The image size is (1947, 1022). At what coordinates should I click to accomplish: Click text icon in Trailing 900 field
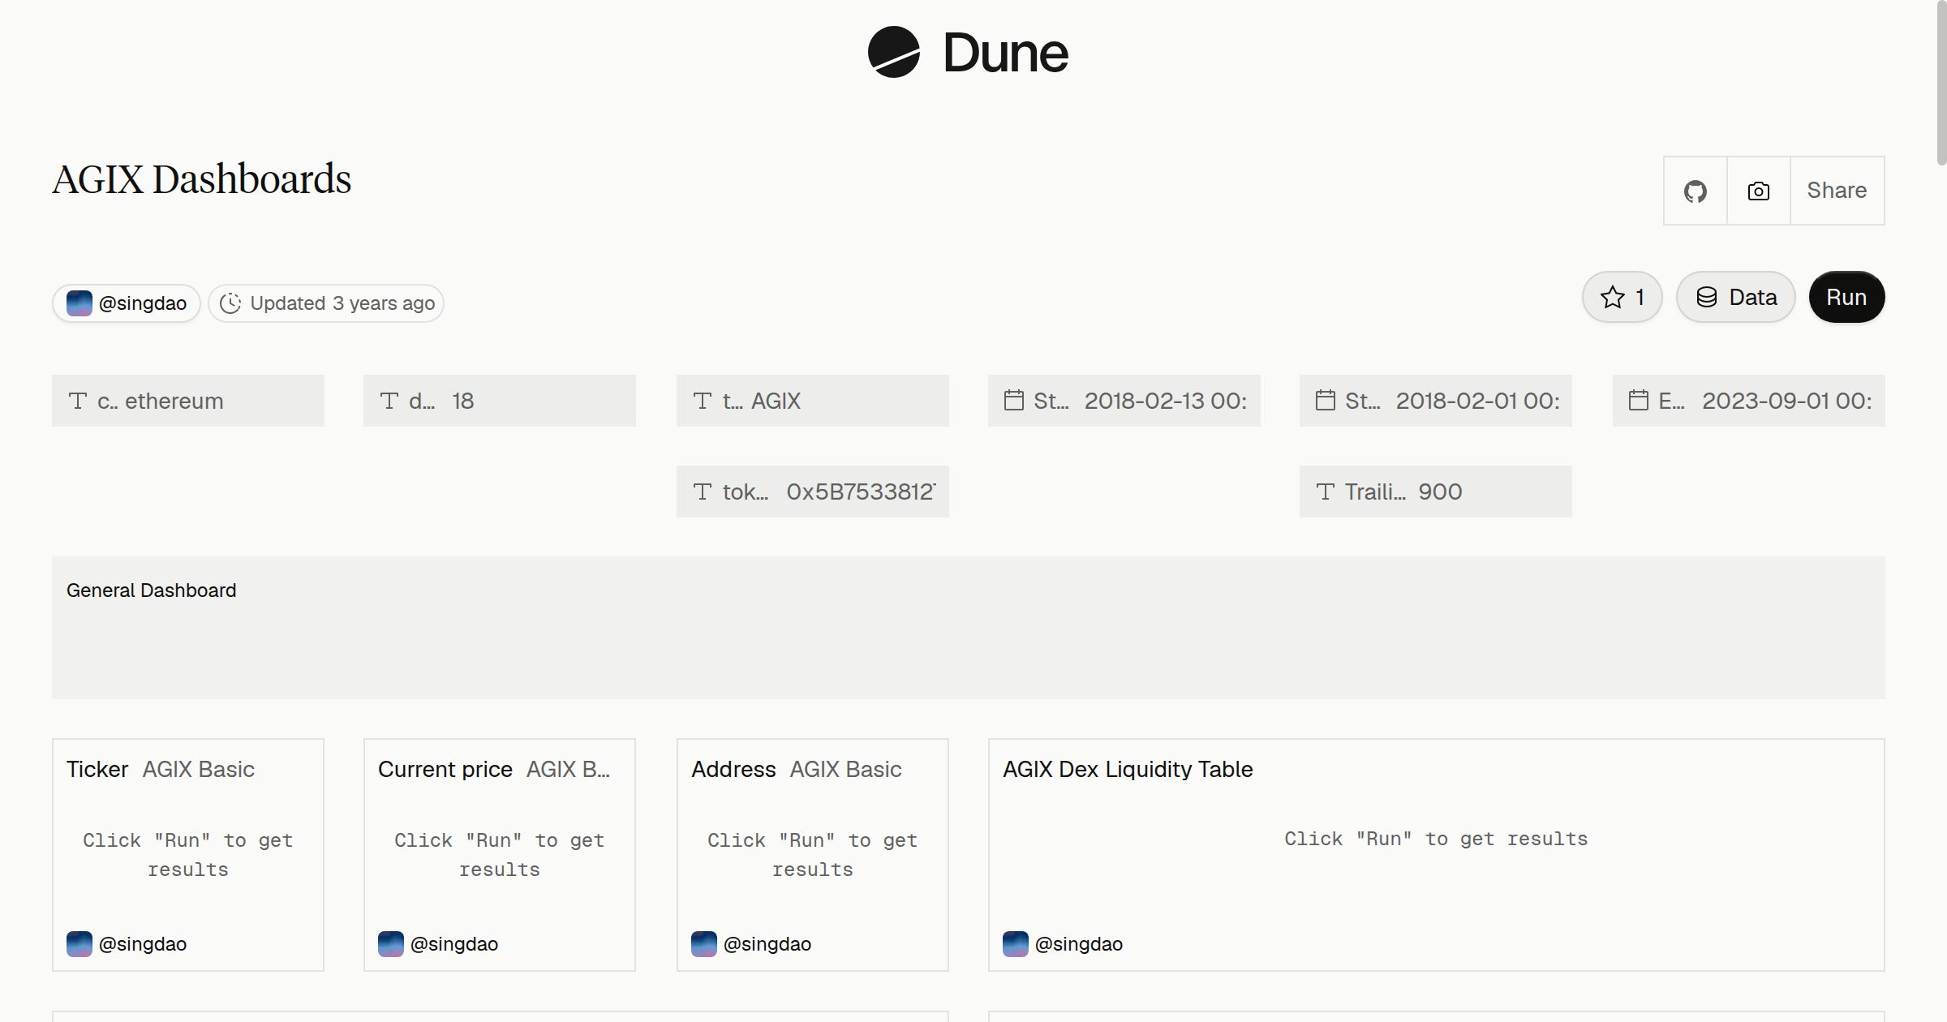point(1325,492)
